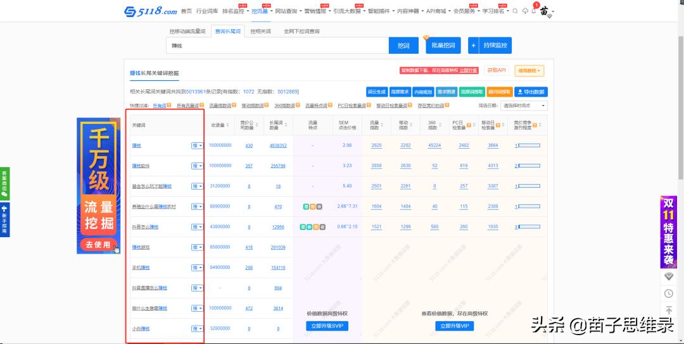The width and height of the screenshot is (684, 344).
Task: Select the 移动指数词 quick filter
Action: [x=253, y=106]
